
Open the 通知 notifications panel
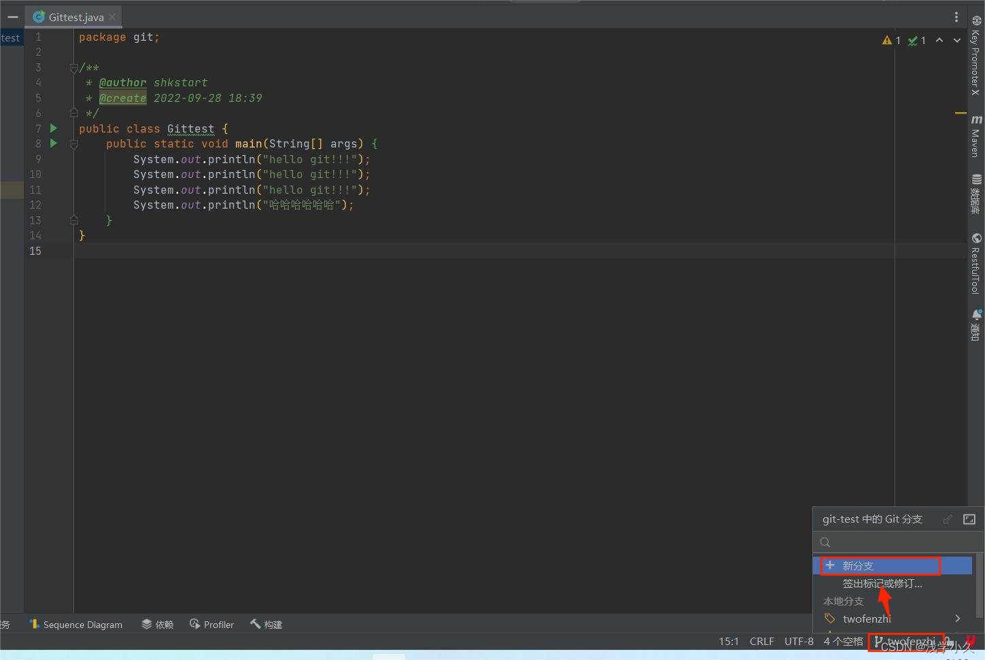[x=976, y=325]
